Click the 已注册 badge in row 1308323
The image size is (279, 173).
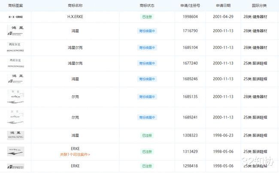click(147, 136)
